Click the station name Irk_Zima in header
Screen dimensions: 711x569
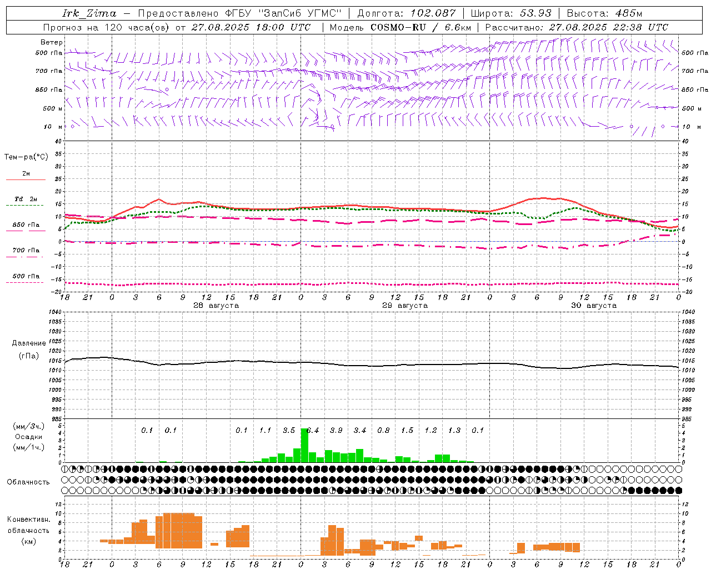coord(89,13)
